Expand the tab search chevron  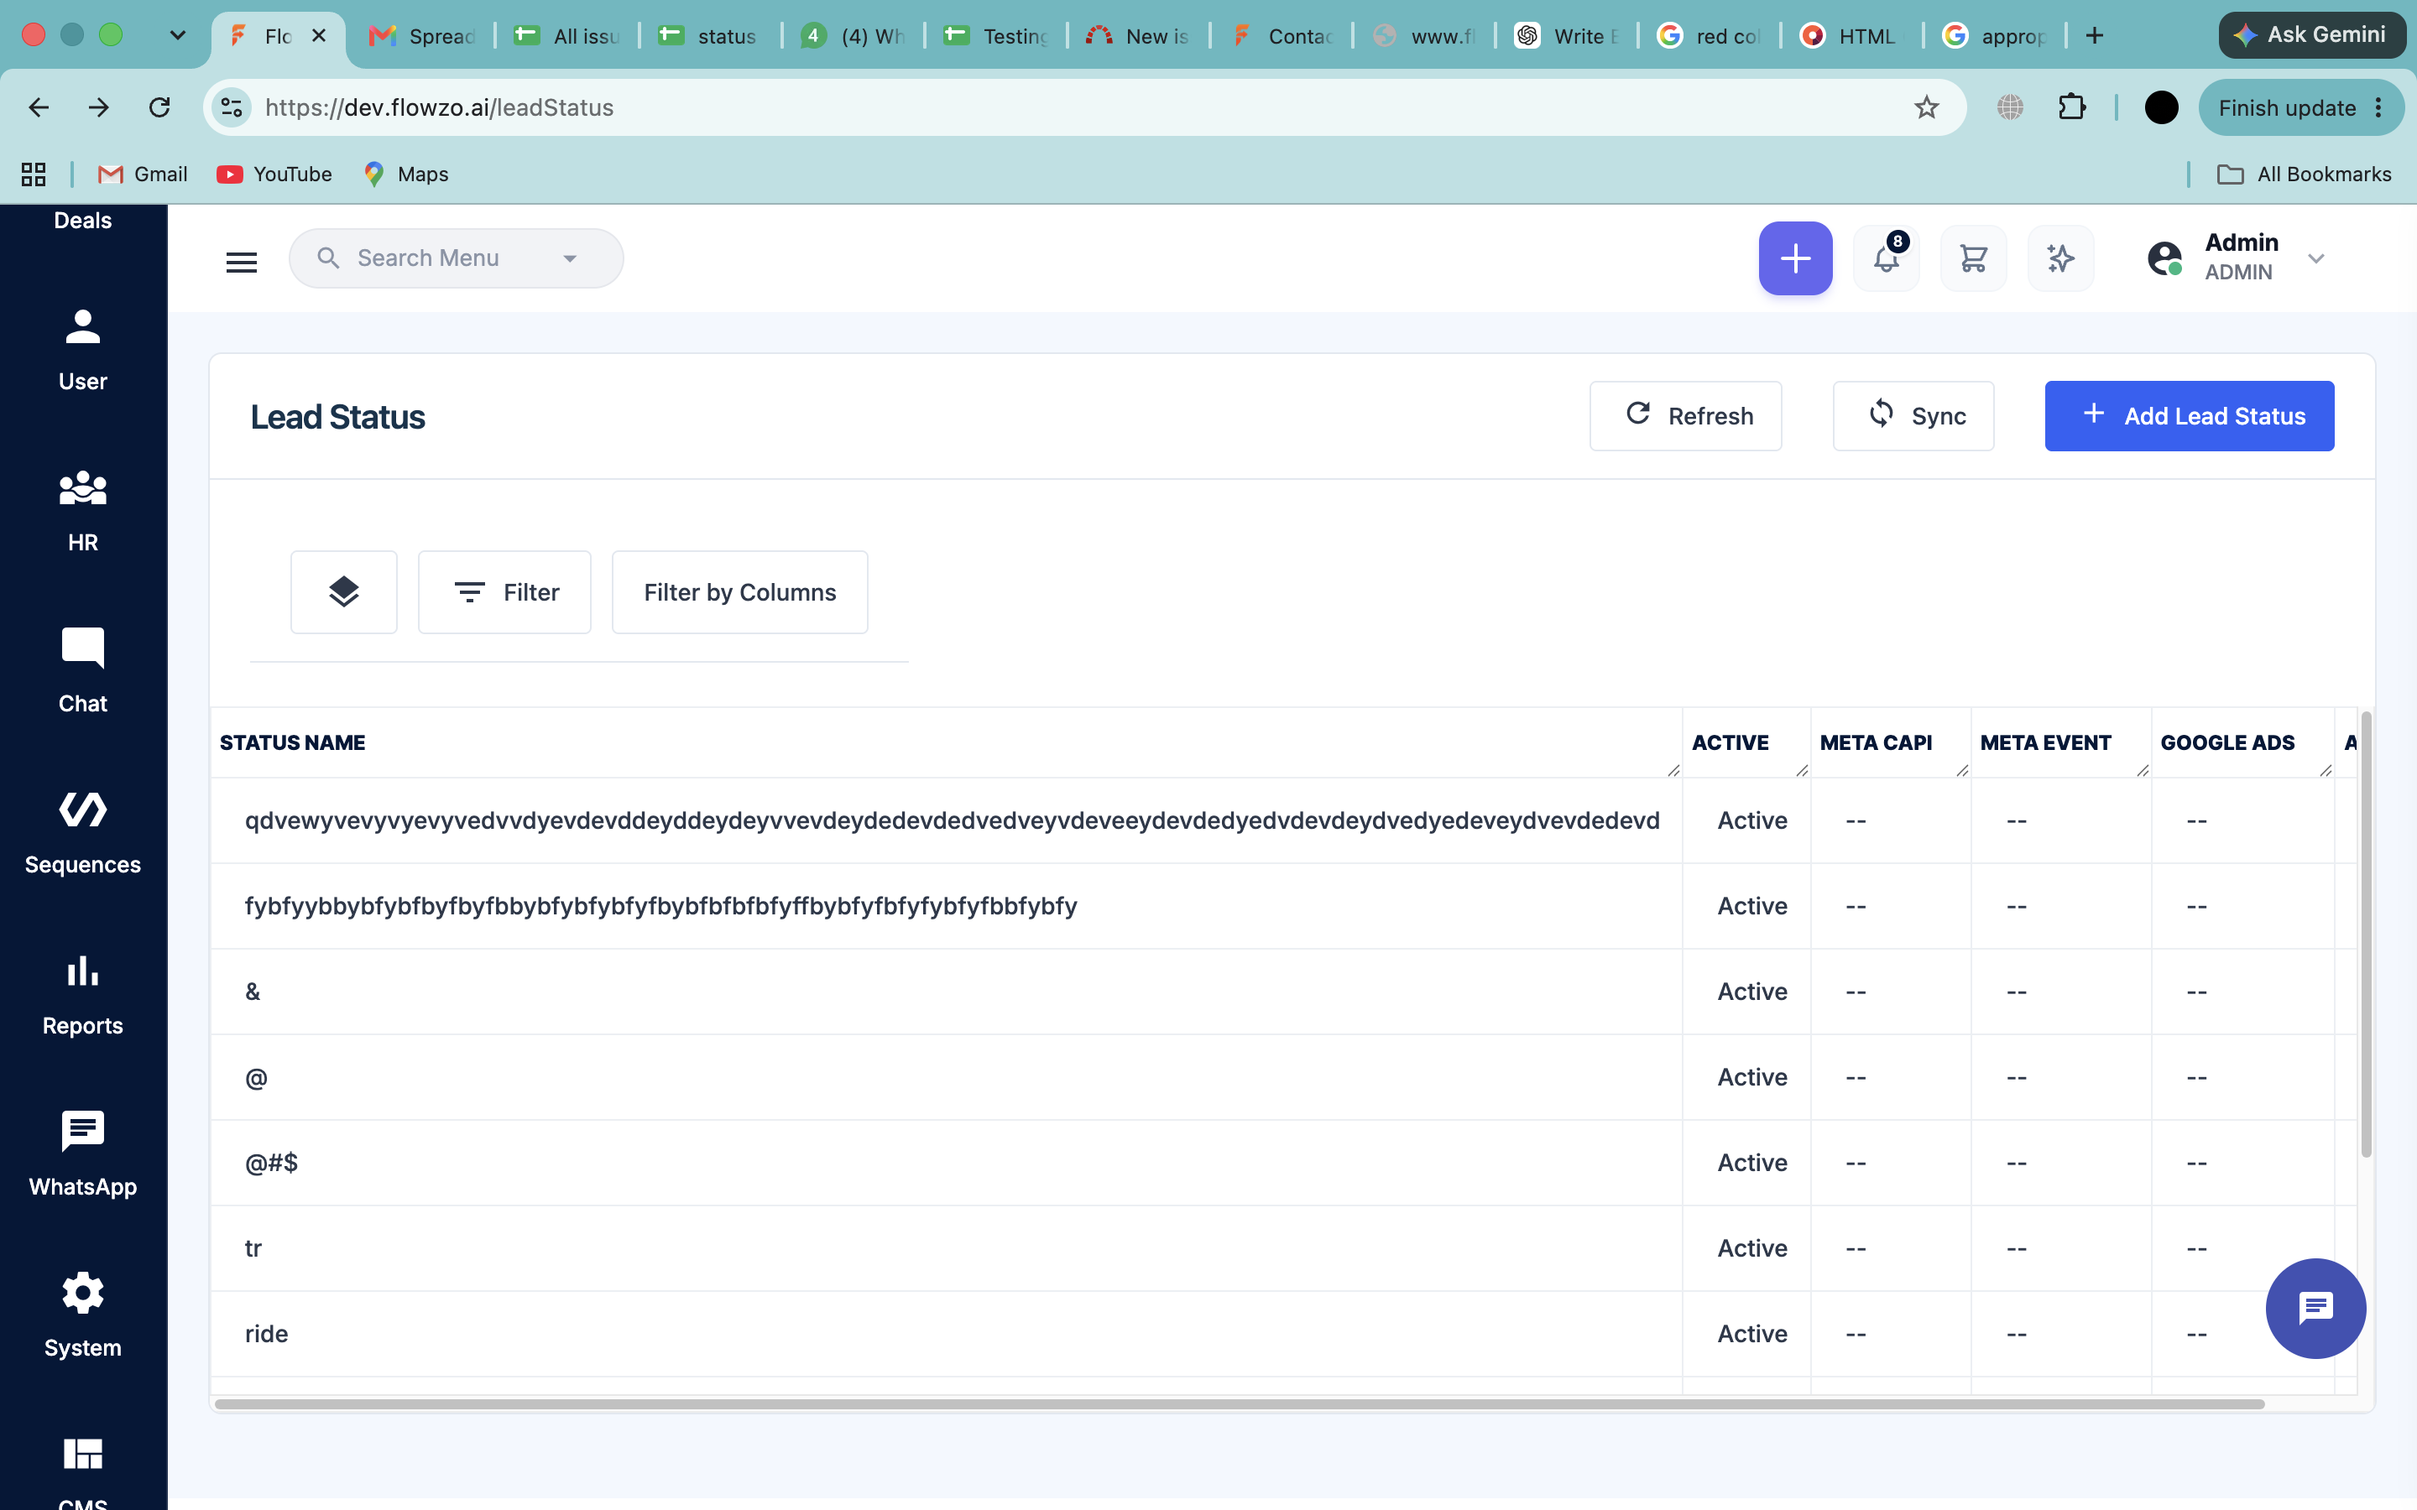178,36
